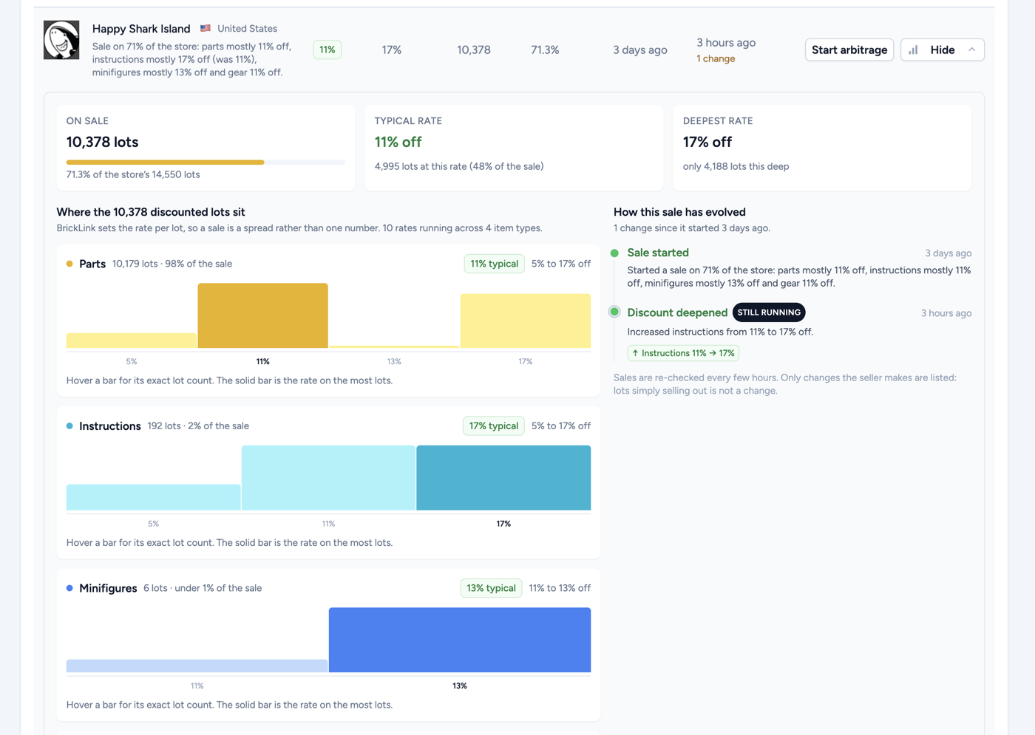Screen dimensions: 1035x735
Task: Click the 'Discount deepened' heading
Action: 677,312
